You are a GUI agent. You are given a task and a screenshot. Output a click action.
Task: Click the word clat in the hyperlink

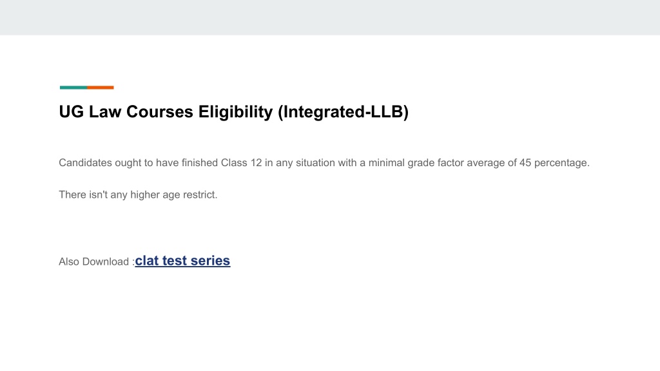(146, 261)
